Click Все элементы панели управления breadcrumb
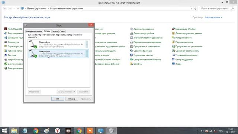This screenshot has width=238, height=134. click(67, 9)
